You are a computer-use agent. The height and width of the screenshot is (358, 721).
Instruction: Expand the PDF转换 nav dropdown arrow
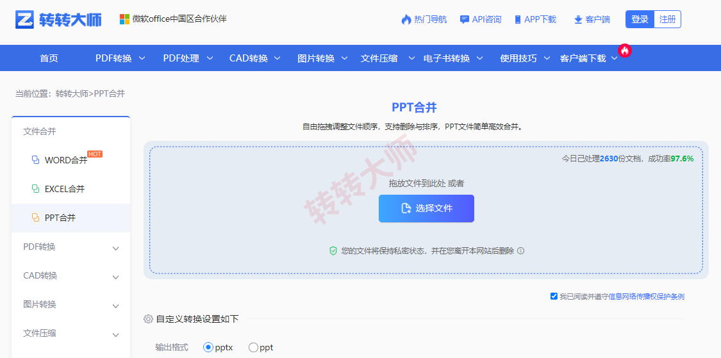[x=142, y=58]
